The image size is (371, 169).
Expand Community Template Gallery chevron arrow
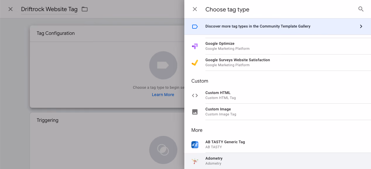pos(361,26)
